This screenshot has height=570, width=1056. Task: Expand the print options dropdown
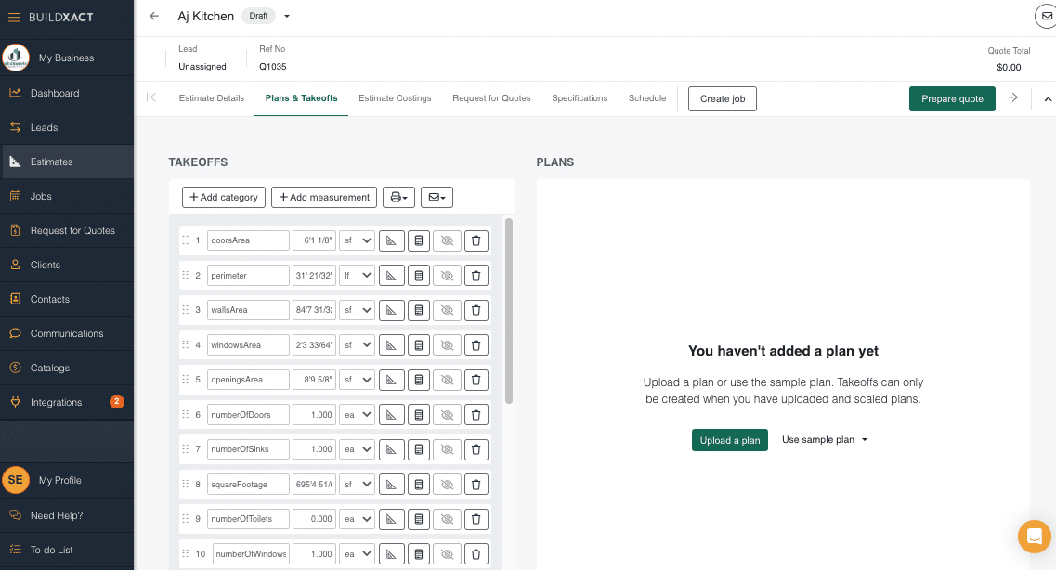click(398, 197)
